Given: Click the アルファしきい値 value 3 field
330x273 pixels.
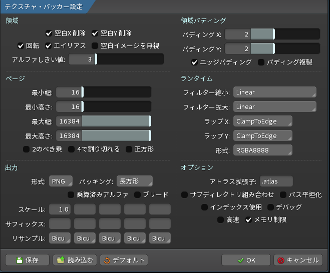Looking at the screenshot, I should pos(82,59).
